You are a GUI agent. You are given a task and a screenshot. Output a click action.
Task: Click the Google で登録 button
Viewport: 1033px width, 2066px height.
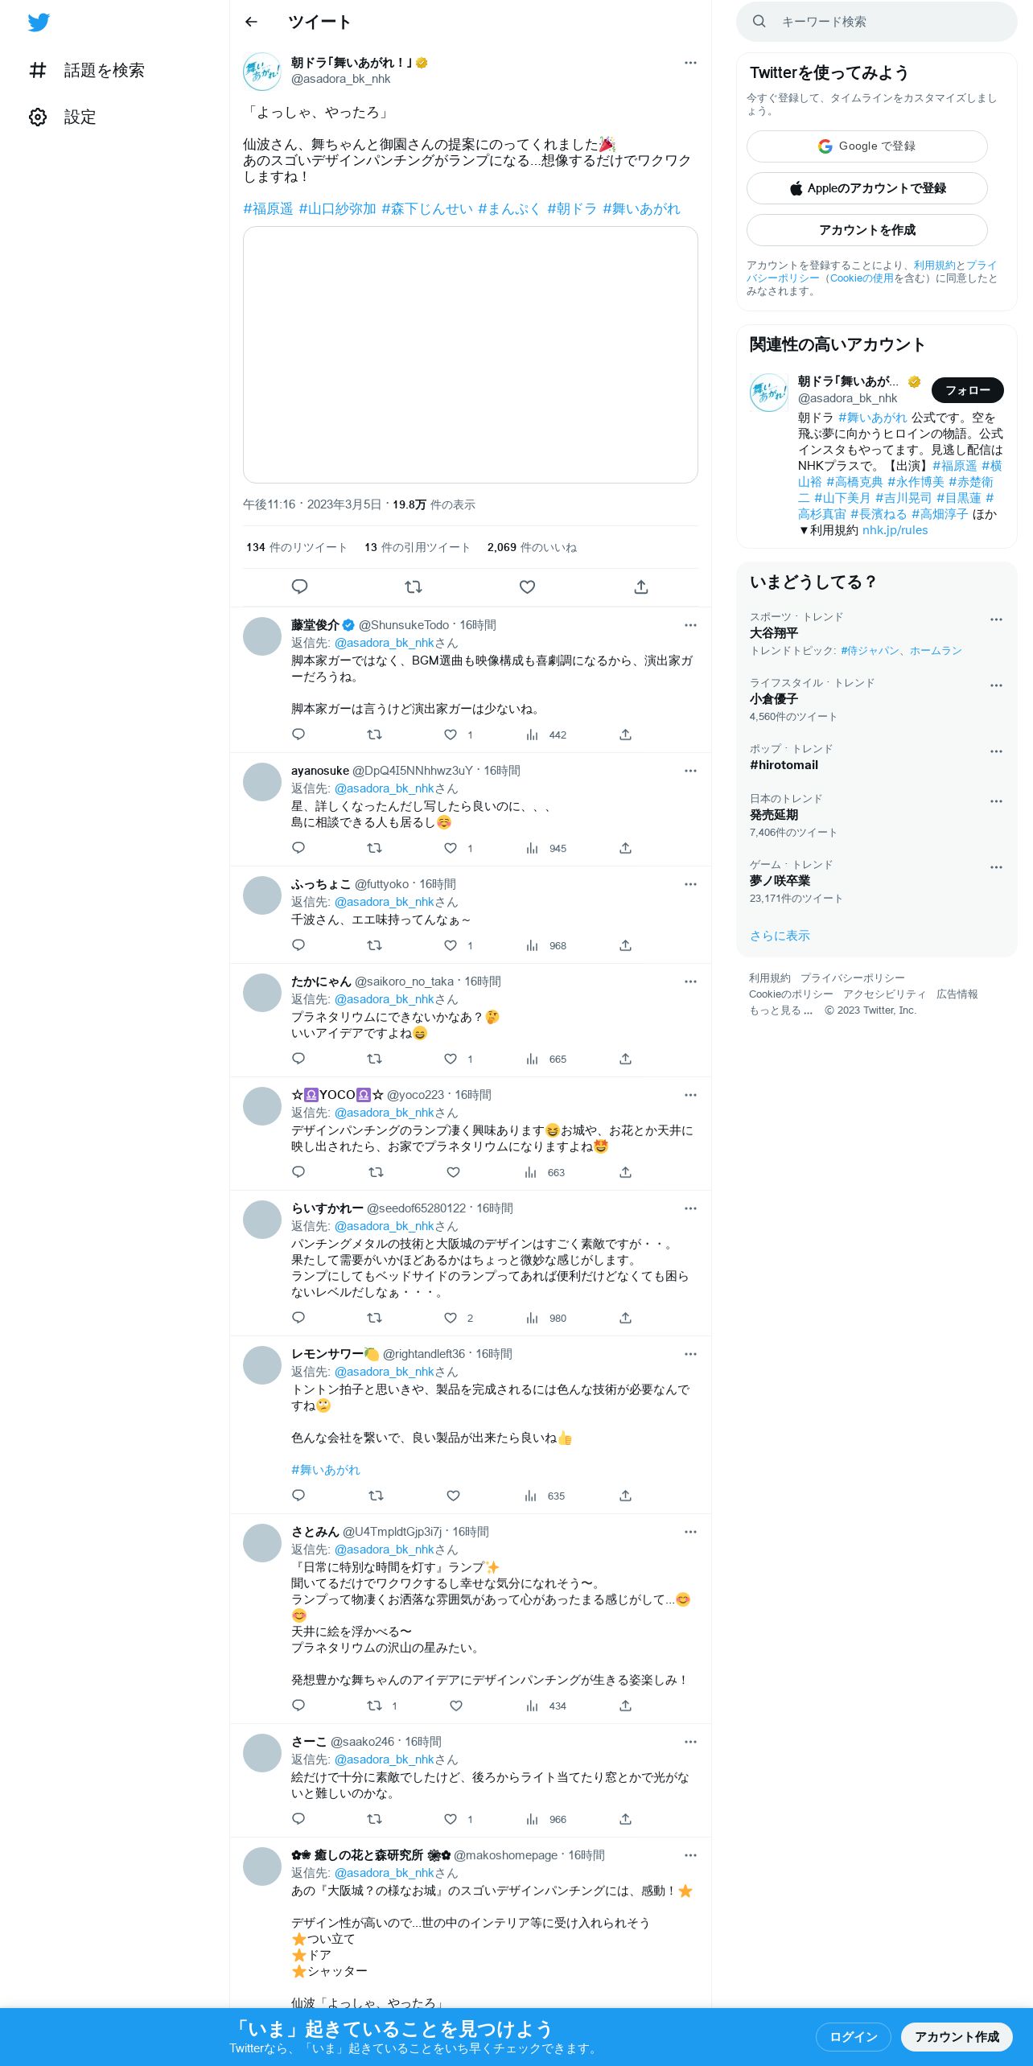(x=867, y=146)
